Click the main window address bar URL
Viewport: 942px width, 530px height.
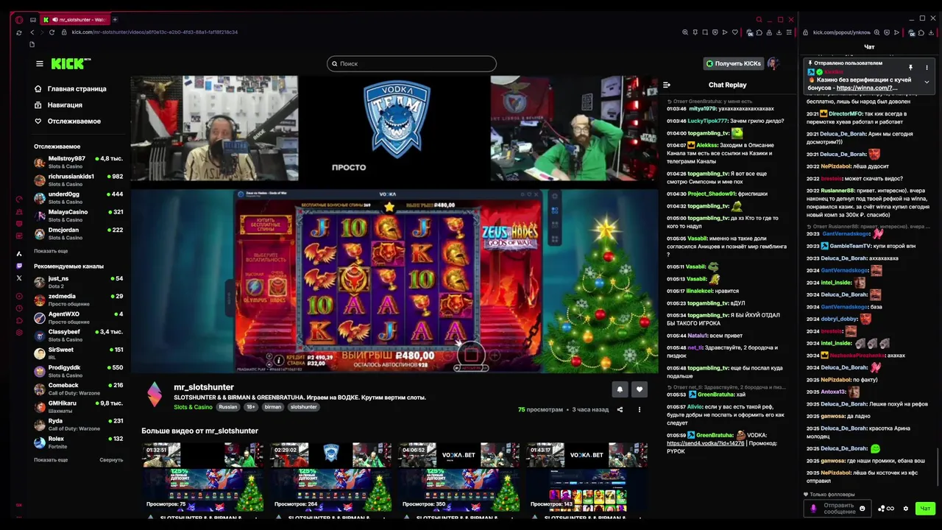tap(155, 32)
